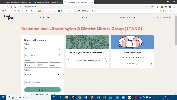
Task: Close the Gmail Inbox tab
Action: coord(30,2)
